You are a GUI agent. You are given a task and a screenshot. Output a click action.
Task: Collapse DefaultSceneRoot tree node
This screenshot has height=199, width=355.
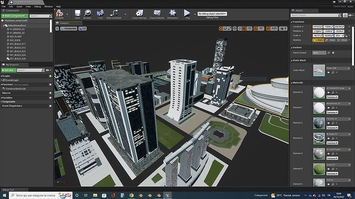pyautogui.click(x=3, y=26)
